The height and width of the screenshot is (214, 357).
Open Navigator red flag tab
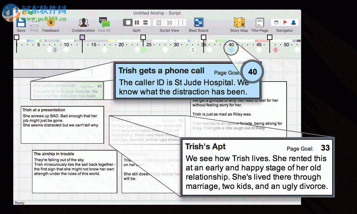[x=285, y=22]
